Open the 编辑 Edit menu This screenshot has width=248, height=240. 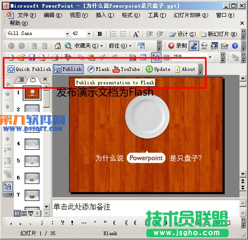(53, 15)
